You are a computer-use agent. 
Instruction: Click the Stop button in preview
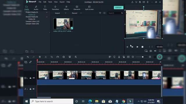[142, 47]
